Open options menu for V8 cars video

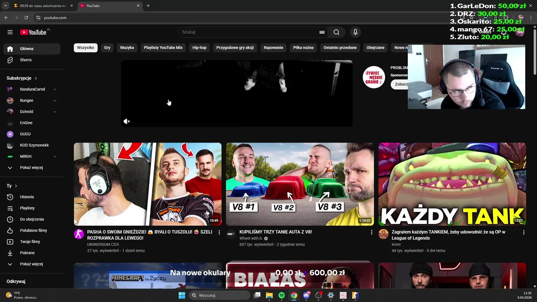tap(371, 232)
